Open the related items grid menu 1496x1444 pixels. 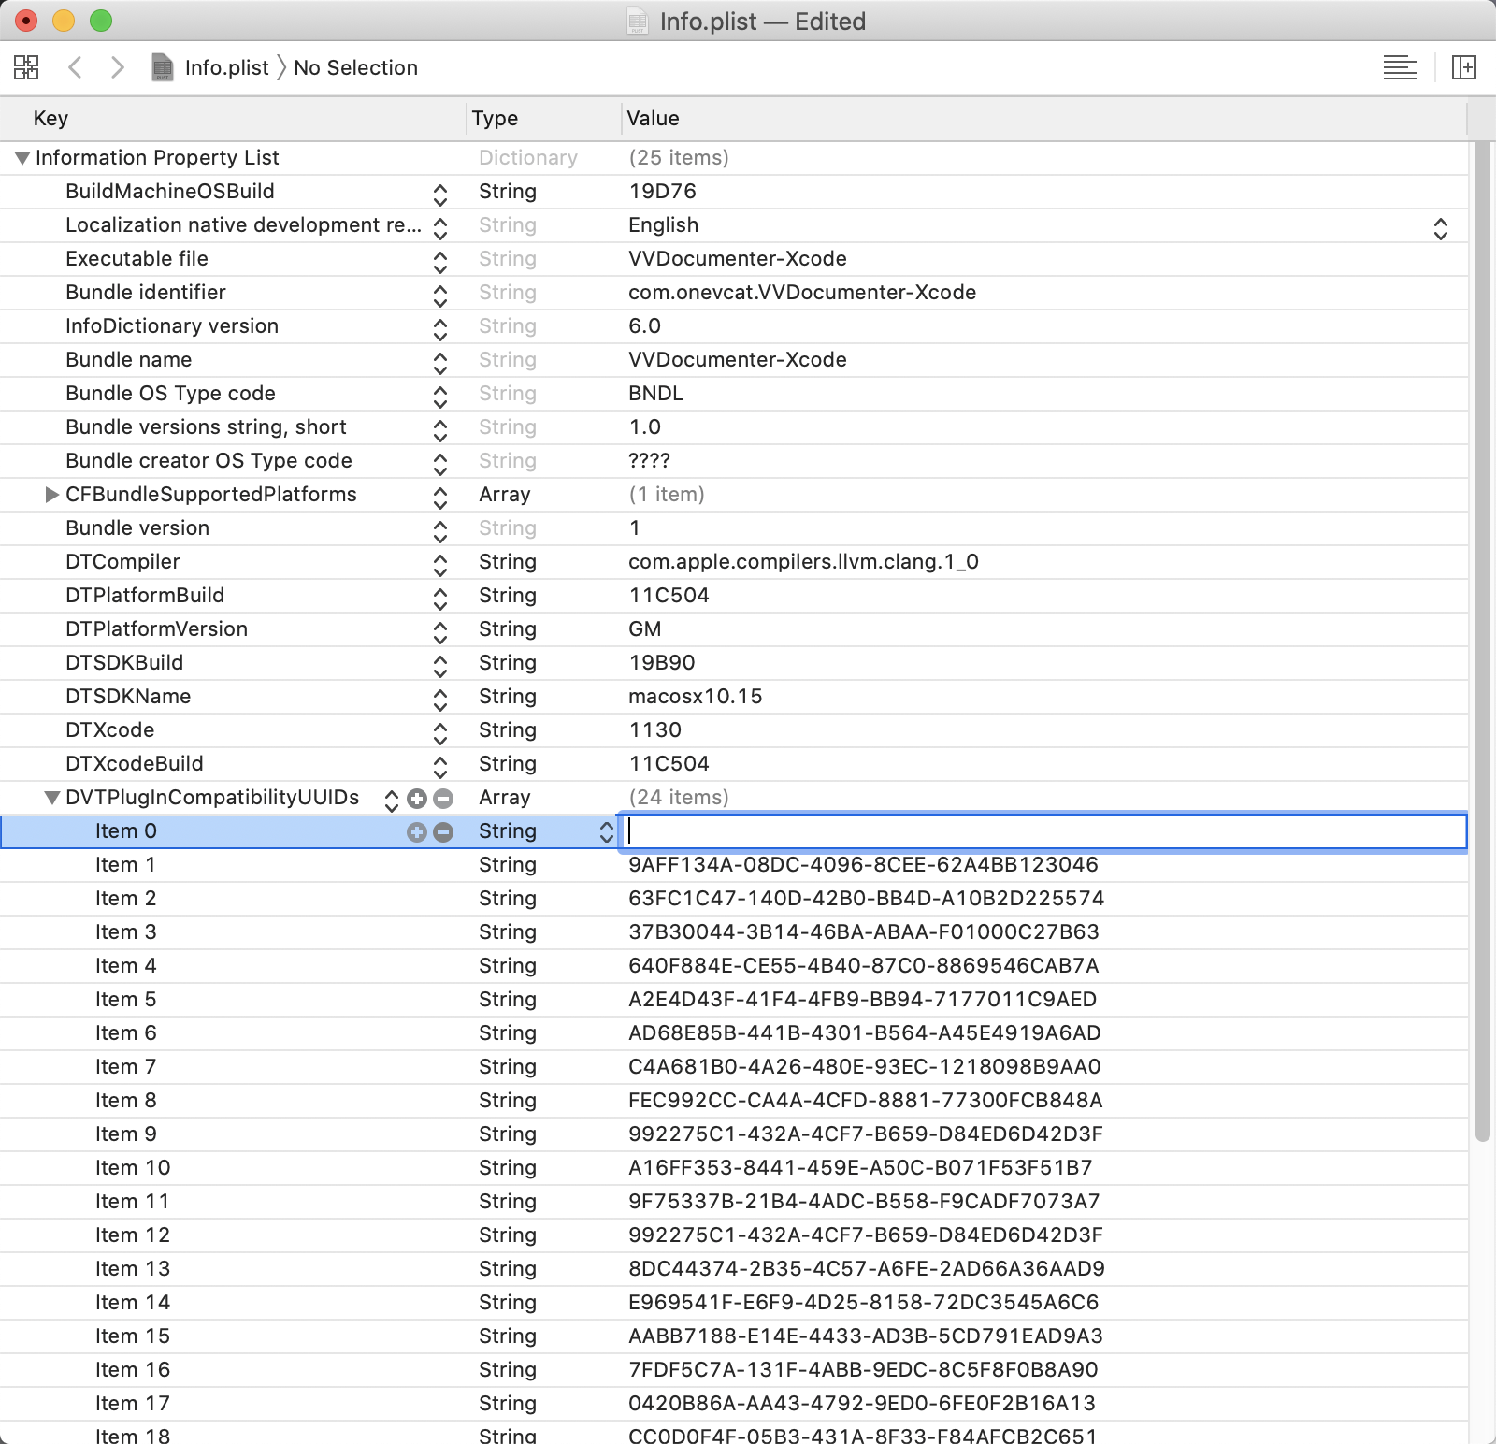26,67
